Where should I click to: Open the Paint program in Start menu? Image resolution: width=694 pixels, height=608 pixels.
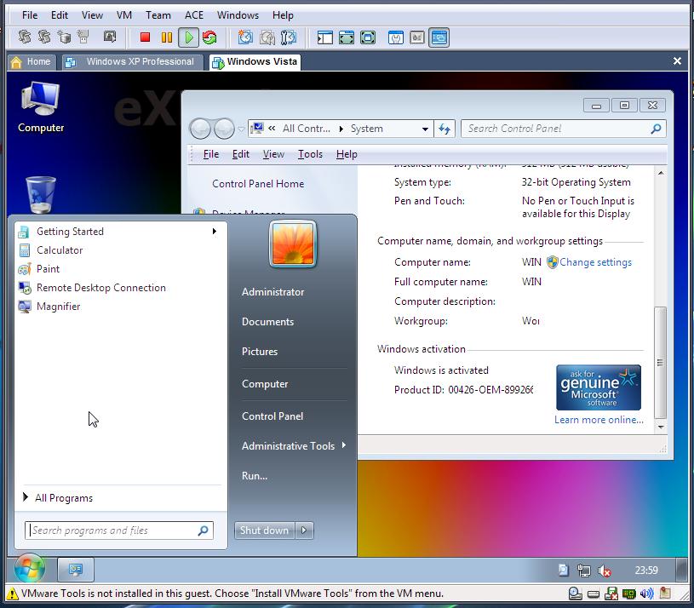click(x=48, y=269)
